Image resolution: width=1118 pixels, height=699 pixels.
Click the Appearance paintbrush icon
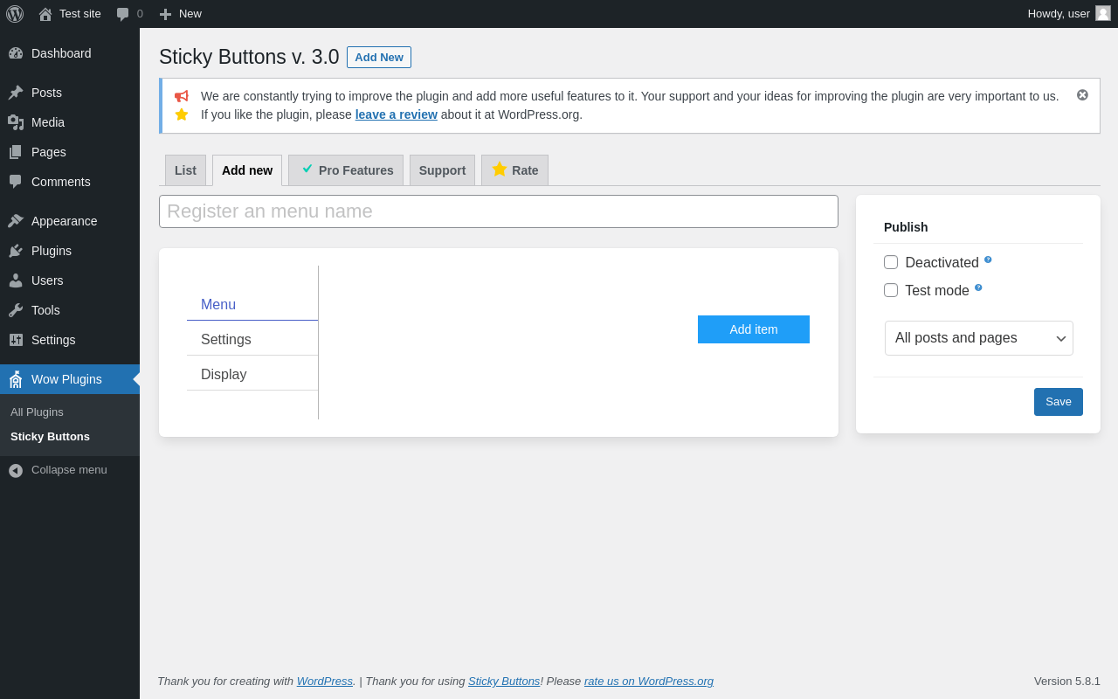pyautogui.click(x=16, y=221)
